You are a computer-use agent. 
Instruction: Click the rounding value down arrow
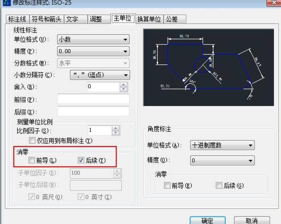123,89
